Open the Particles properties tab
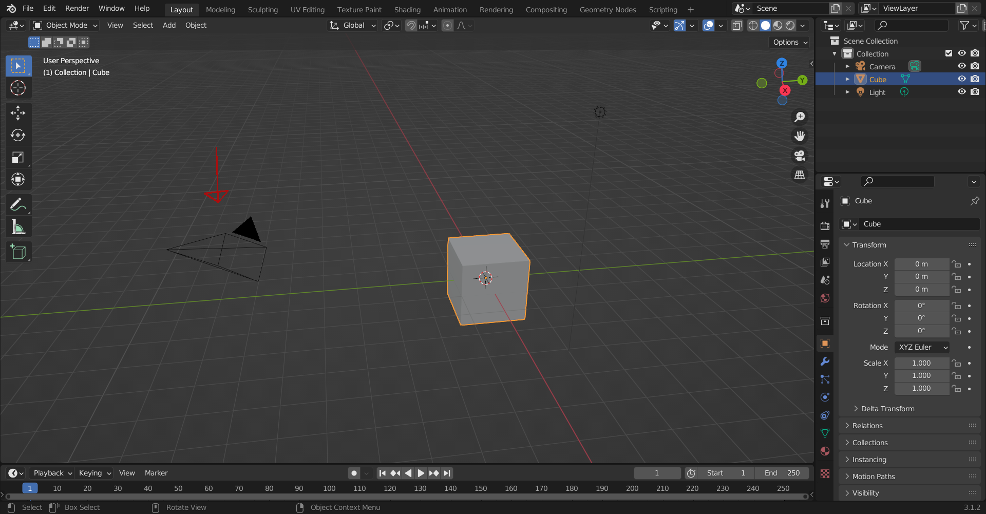 825,379
